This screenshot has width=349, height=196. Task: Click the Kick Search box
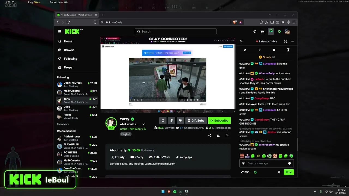pos(176,32)
